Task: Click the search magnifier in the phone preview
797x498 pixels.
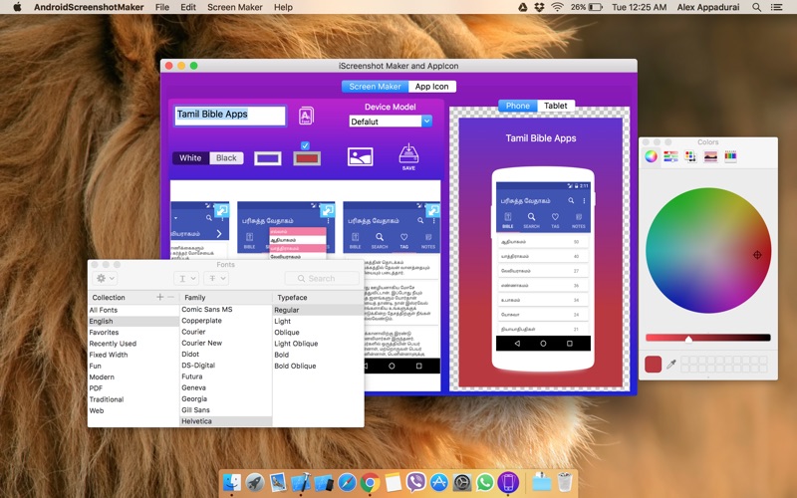Action: coord(571,201)
